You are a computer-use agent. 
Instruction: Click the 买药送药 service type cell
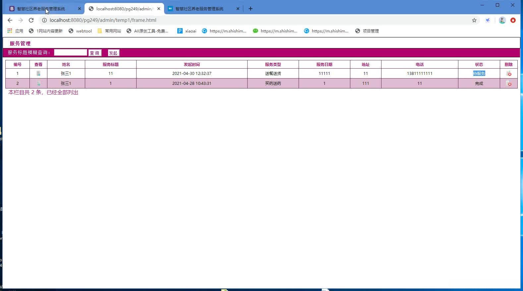point(273,83)
